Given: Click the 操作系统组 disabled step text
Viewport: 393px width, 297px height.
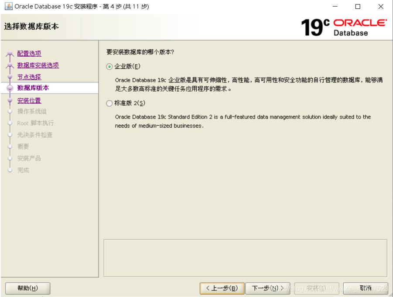Looking at the screenshot, I should 31,111.
